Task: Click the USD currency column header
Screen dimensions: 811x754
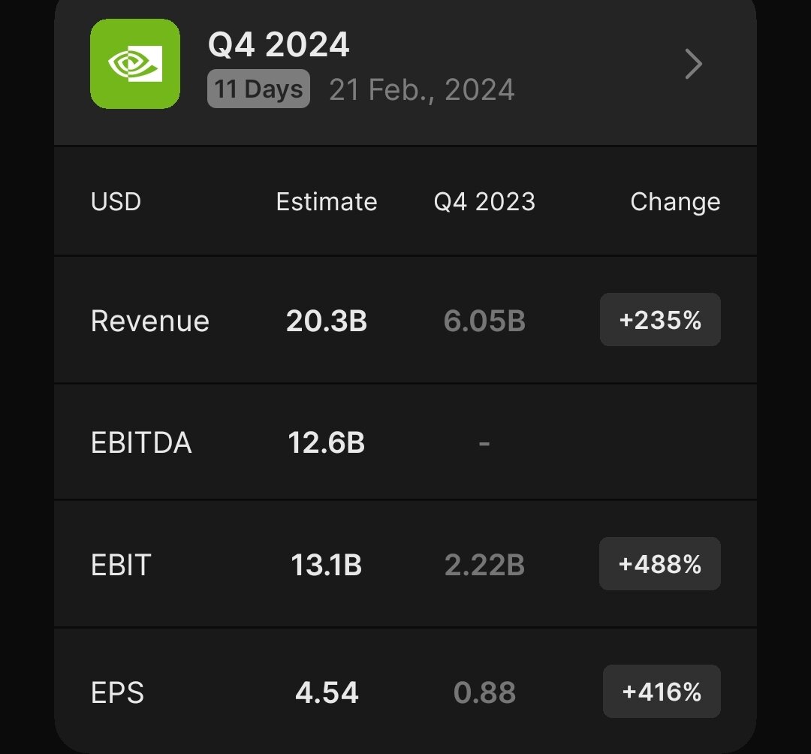Action: coord(116,202)
